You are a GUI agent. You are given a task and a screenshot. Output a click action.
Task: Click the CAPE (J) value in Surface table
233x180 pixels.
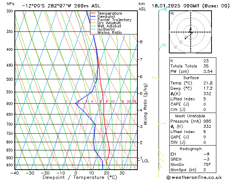tap(204, 104)
